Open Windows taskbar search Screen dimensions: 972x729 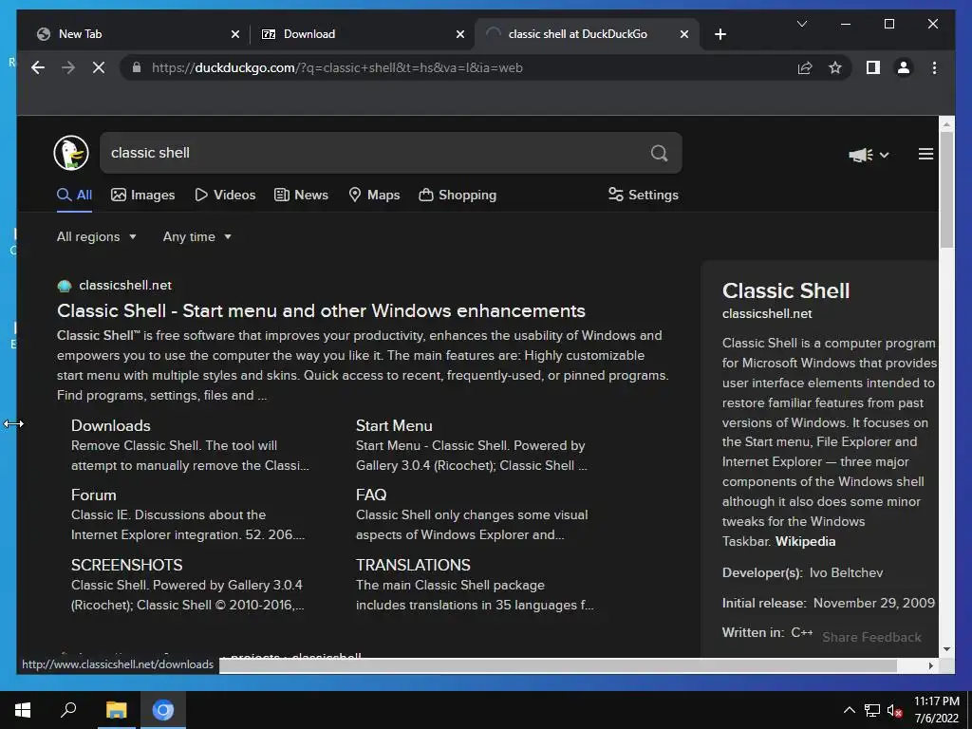click(x=68, y=710)
